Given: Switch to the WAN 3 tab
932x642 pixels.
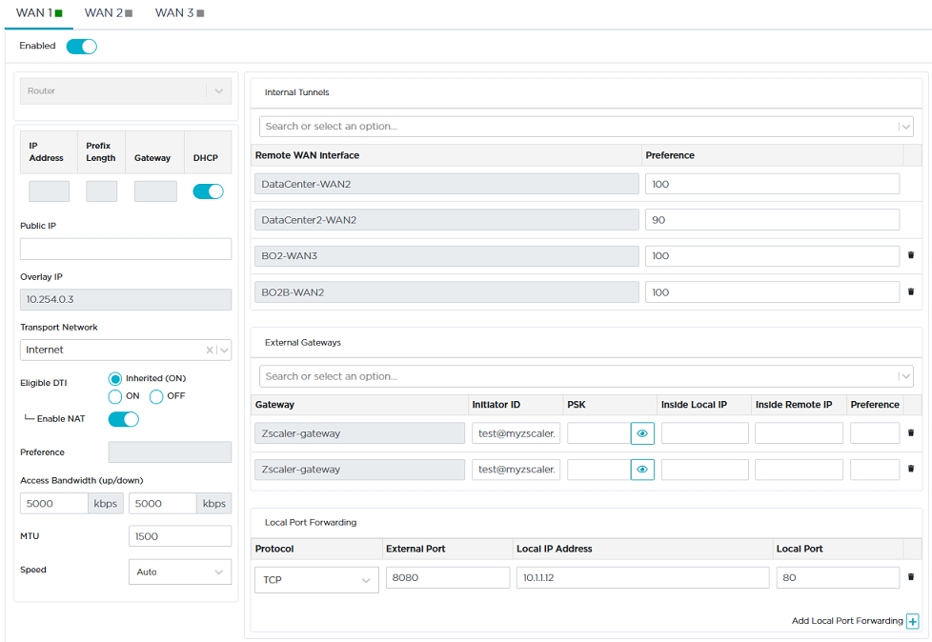Looking at the screenshot, I should 179,13.
